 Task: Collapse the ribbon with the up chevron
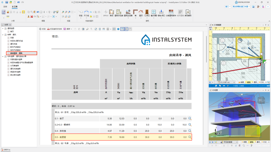269,21
